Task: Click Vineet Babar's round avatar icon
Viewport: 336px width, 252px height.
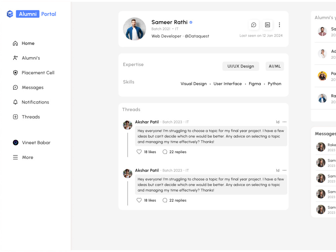Action: tap(15, 142)
